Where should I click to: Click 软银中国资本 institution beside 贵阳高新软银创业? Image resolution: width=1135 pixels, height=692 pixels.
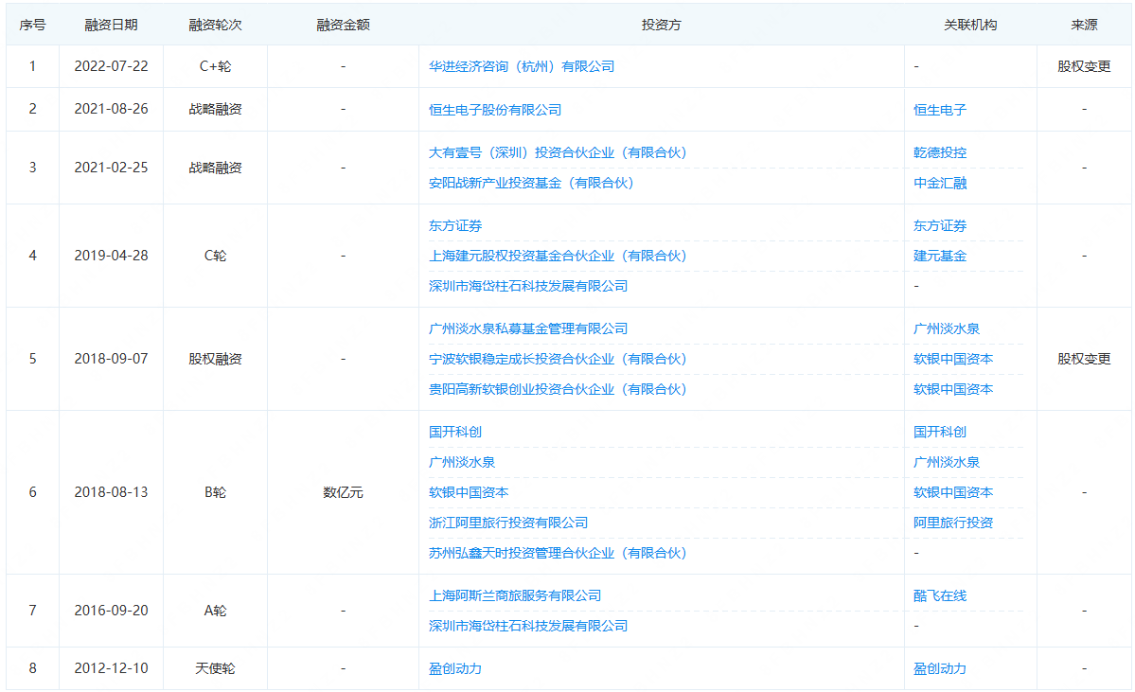click(953, 389)
